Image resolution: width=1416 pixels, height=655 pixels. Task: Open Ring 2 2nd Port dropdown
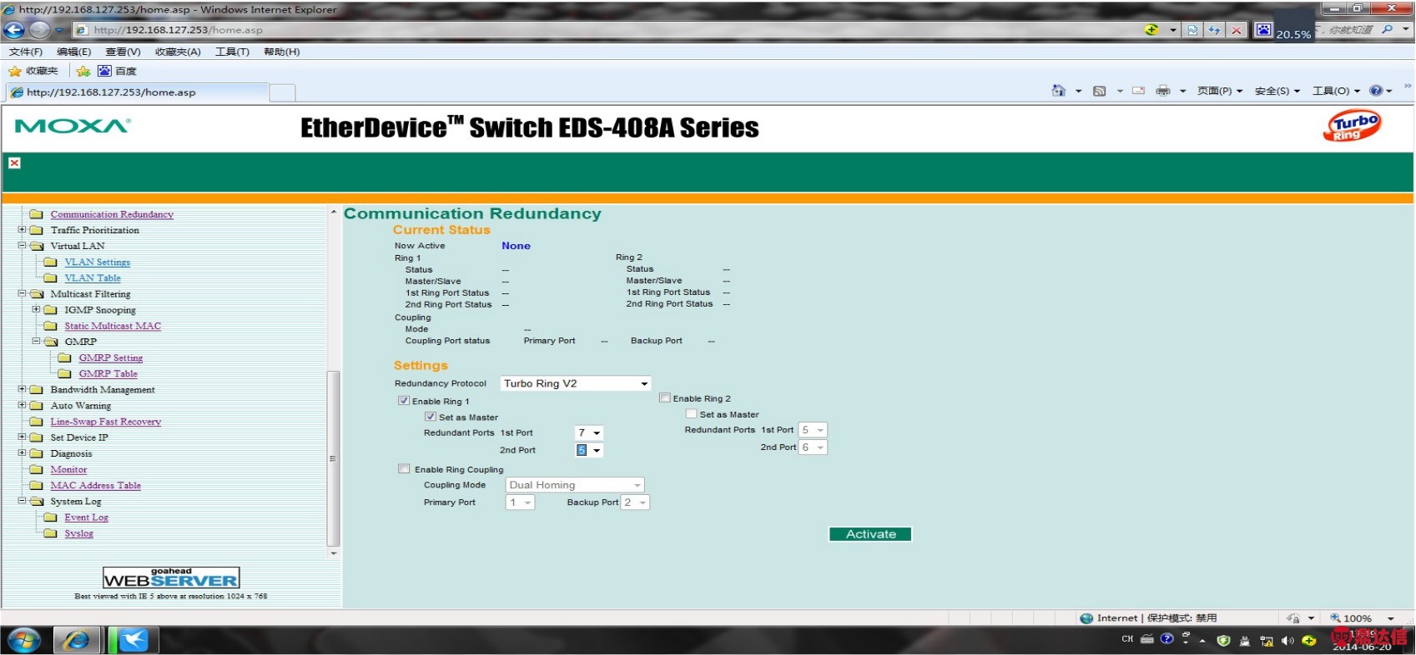[x=813, y=447]
